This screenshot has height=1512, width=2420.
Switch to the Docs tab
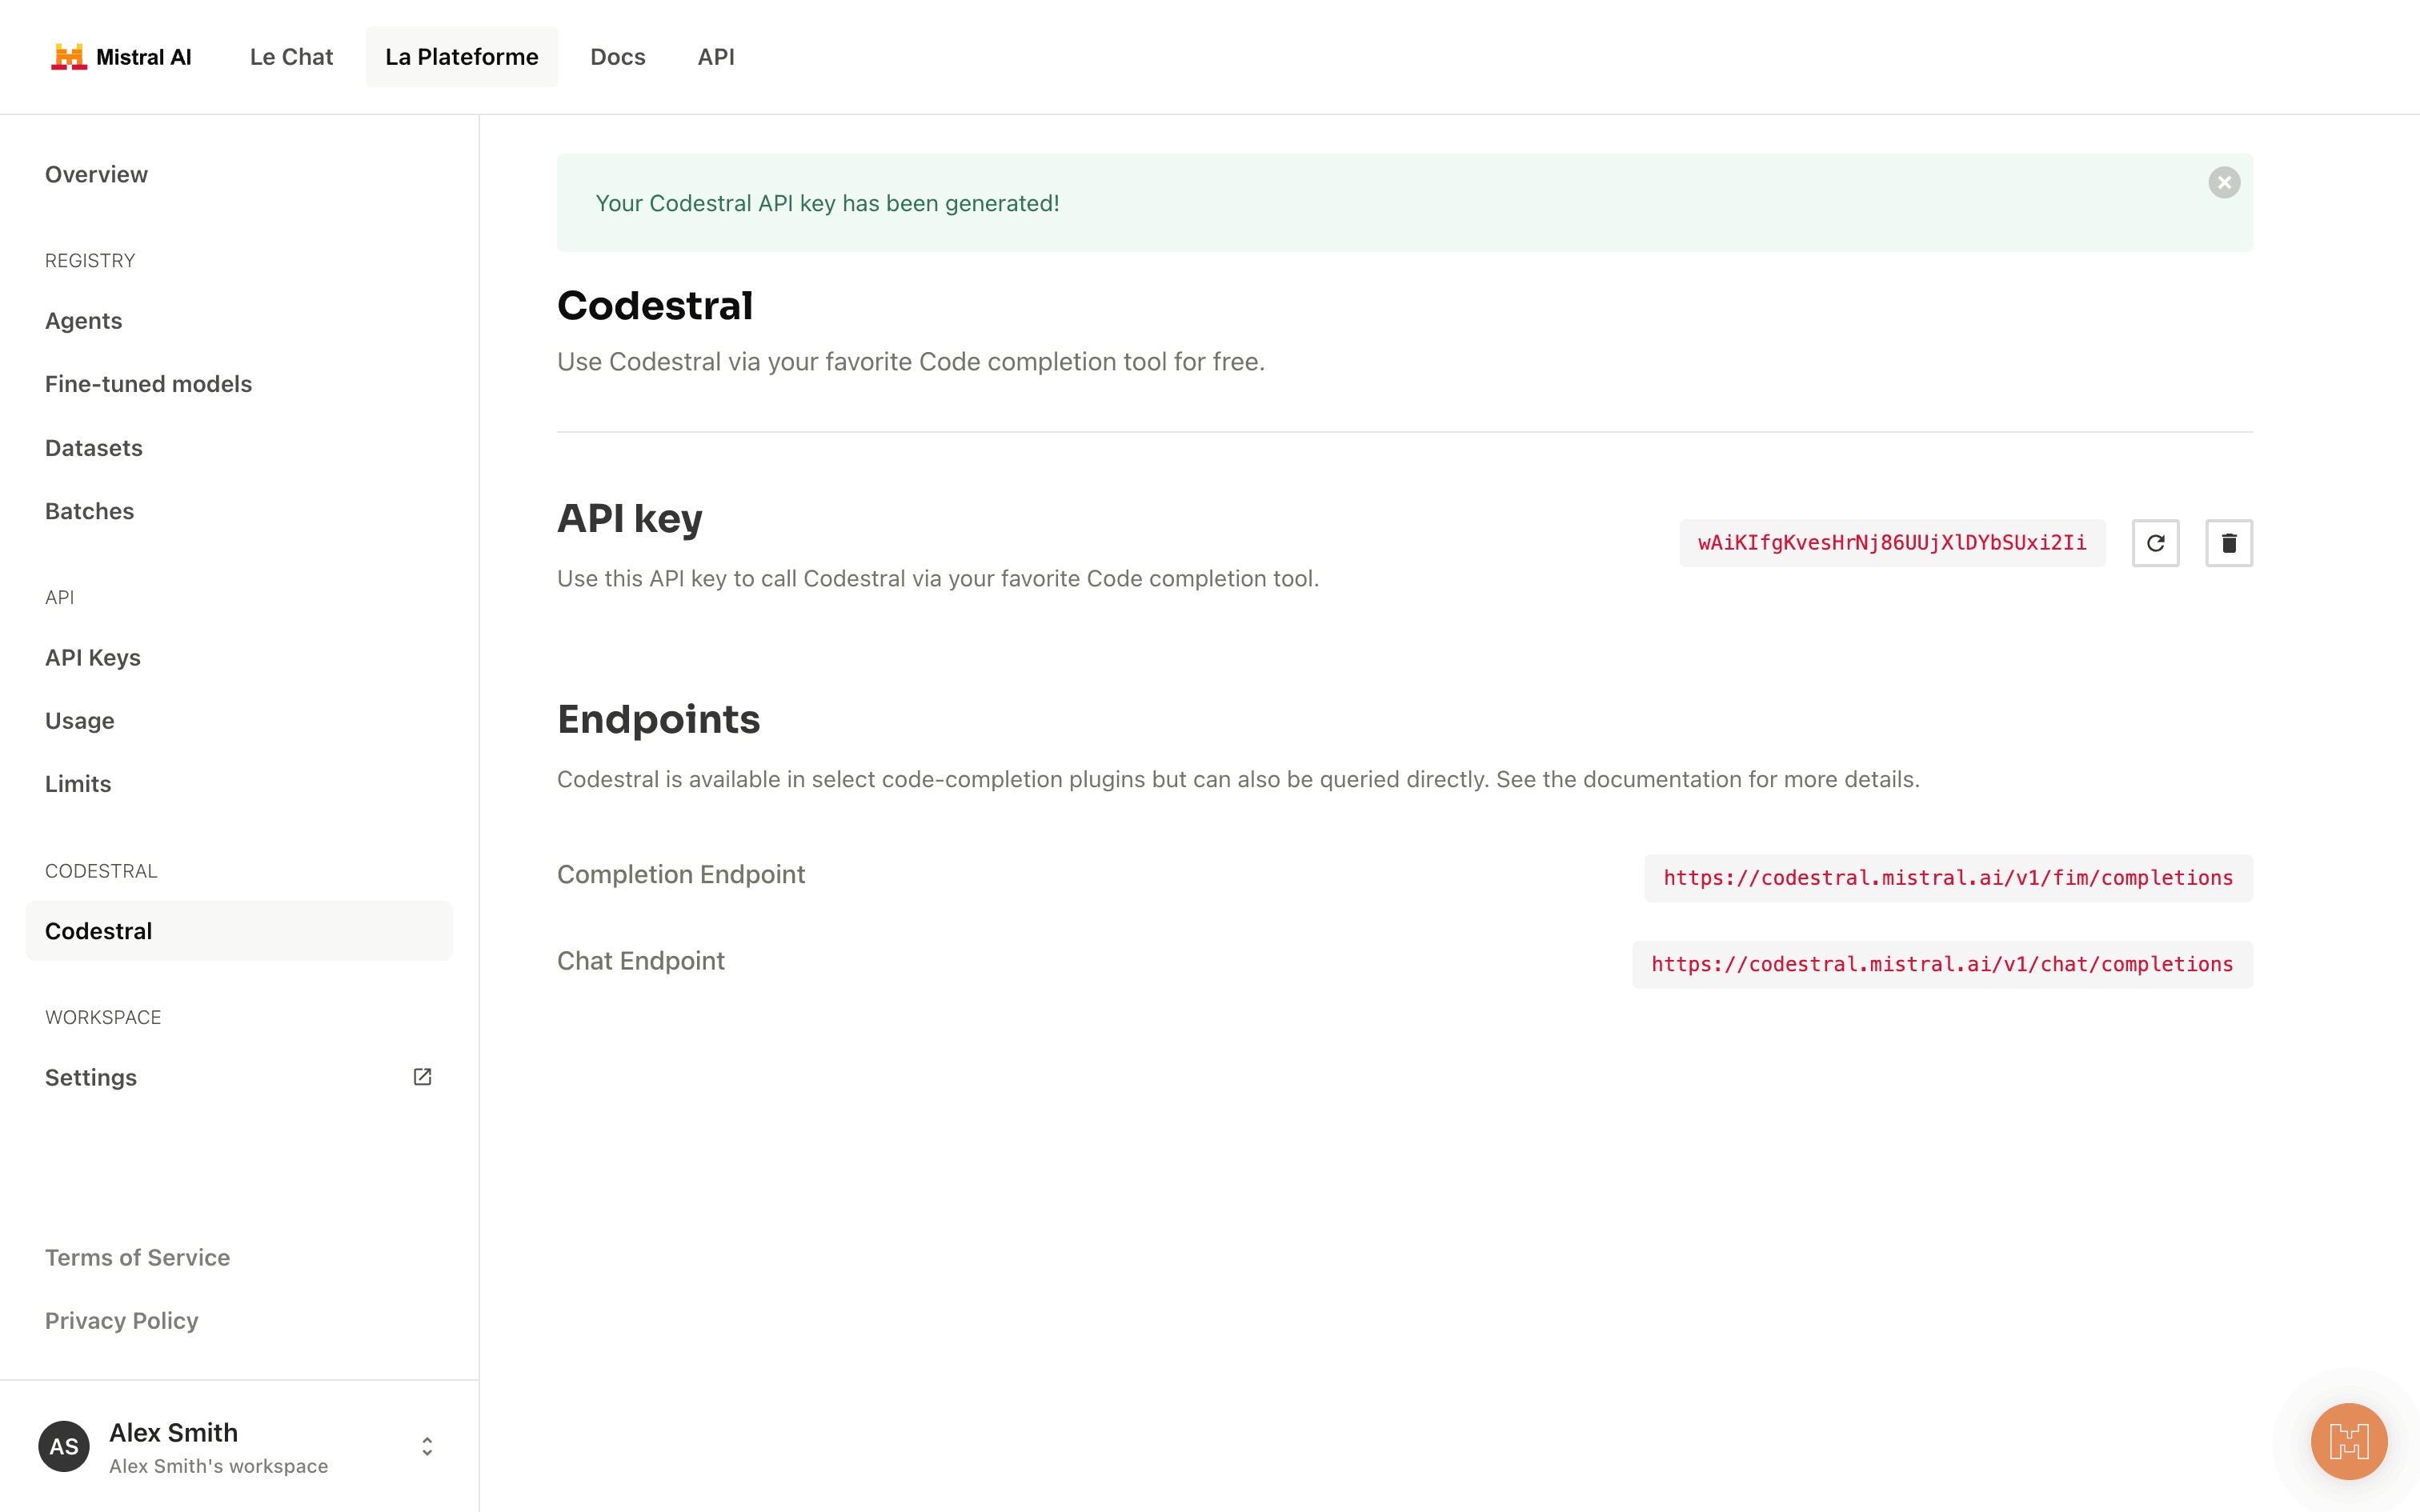coord(617,57)
